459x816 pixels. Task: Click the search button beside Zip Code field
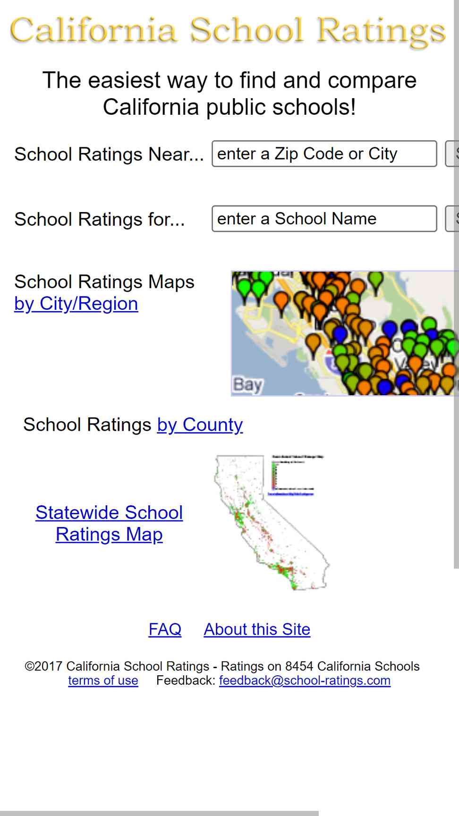(x=452, y=153)
